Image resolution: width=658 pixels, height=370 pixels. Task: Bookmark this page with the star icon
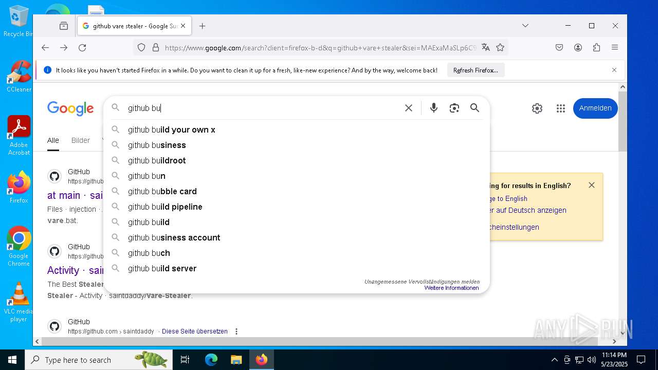coord(500,48)
